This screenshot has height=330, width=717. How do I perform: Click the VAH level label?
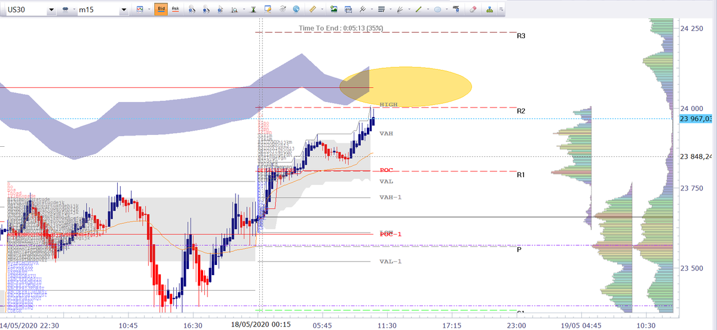(386, 133)
